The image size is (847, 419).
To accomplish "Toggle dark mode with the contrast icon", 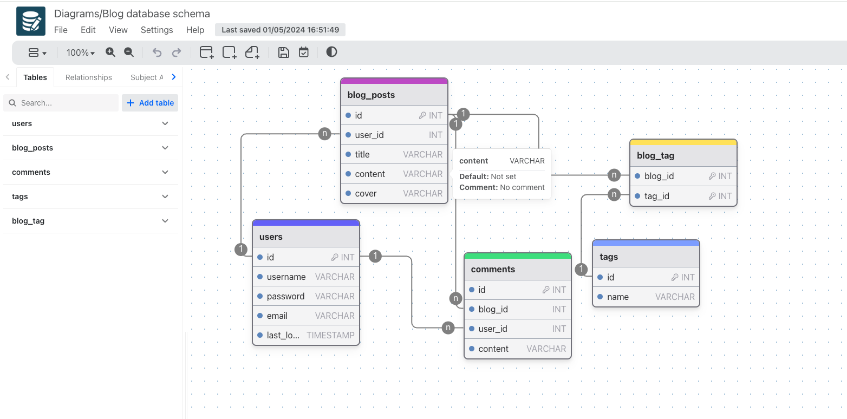I will pos(331,52).
